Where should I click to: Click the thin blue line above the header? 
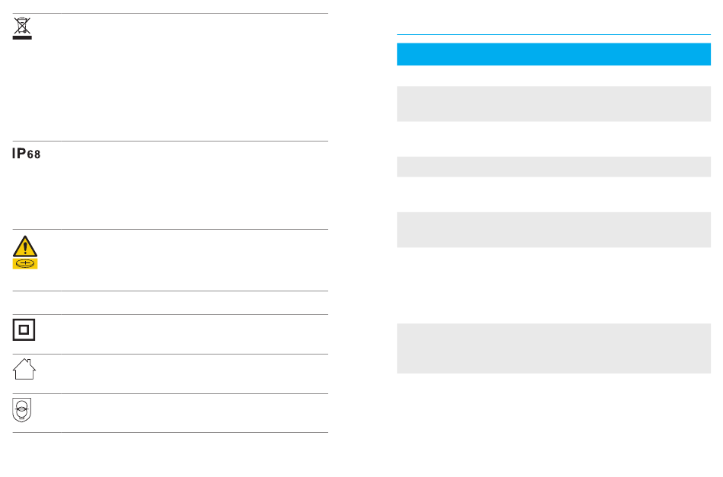coord(554,34)
